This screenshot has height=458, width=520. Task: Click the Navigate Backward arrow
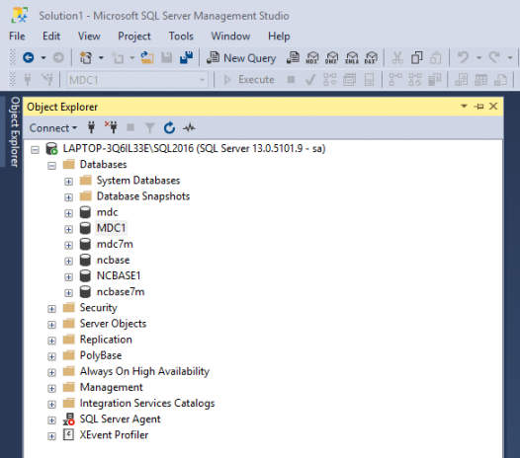(29, 58)
